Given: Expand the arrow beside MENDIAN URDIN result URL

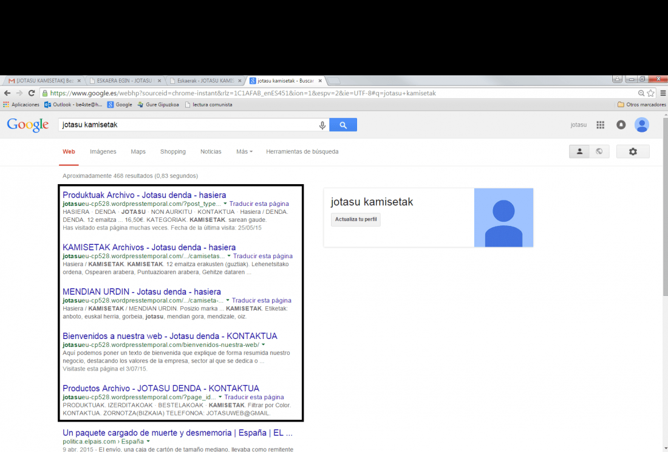Looking at the screenshot, I should pyautogui.click(x=228, y=300).
